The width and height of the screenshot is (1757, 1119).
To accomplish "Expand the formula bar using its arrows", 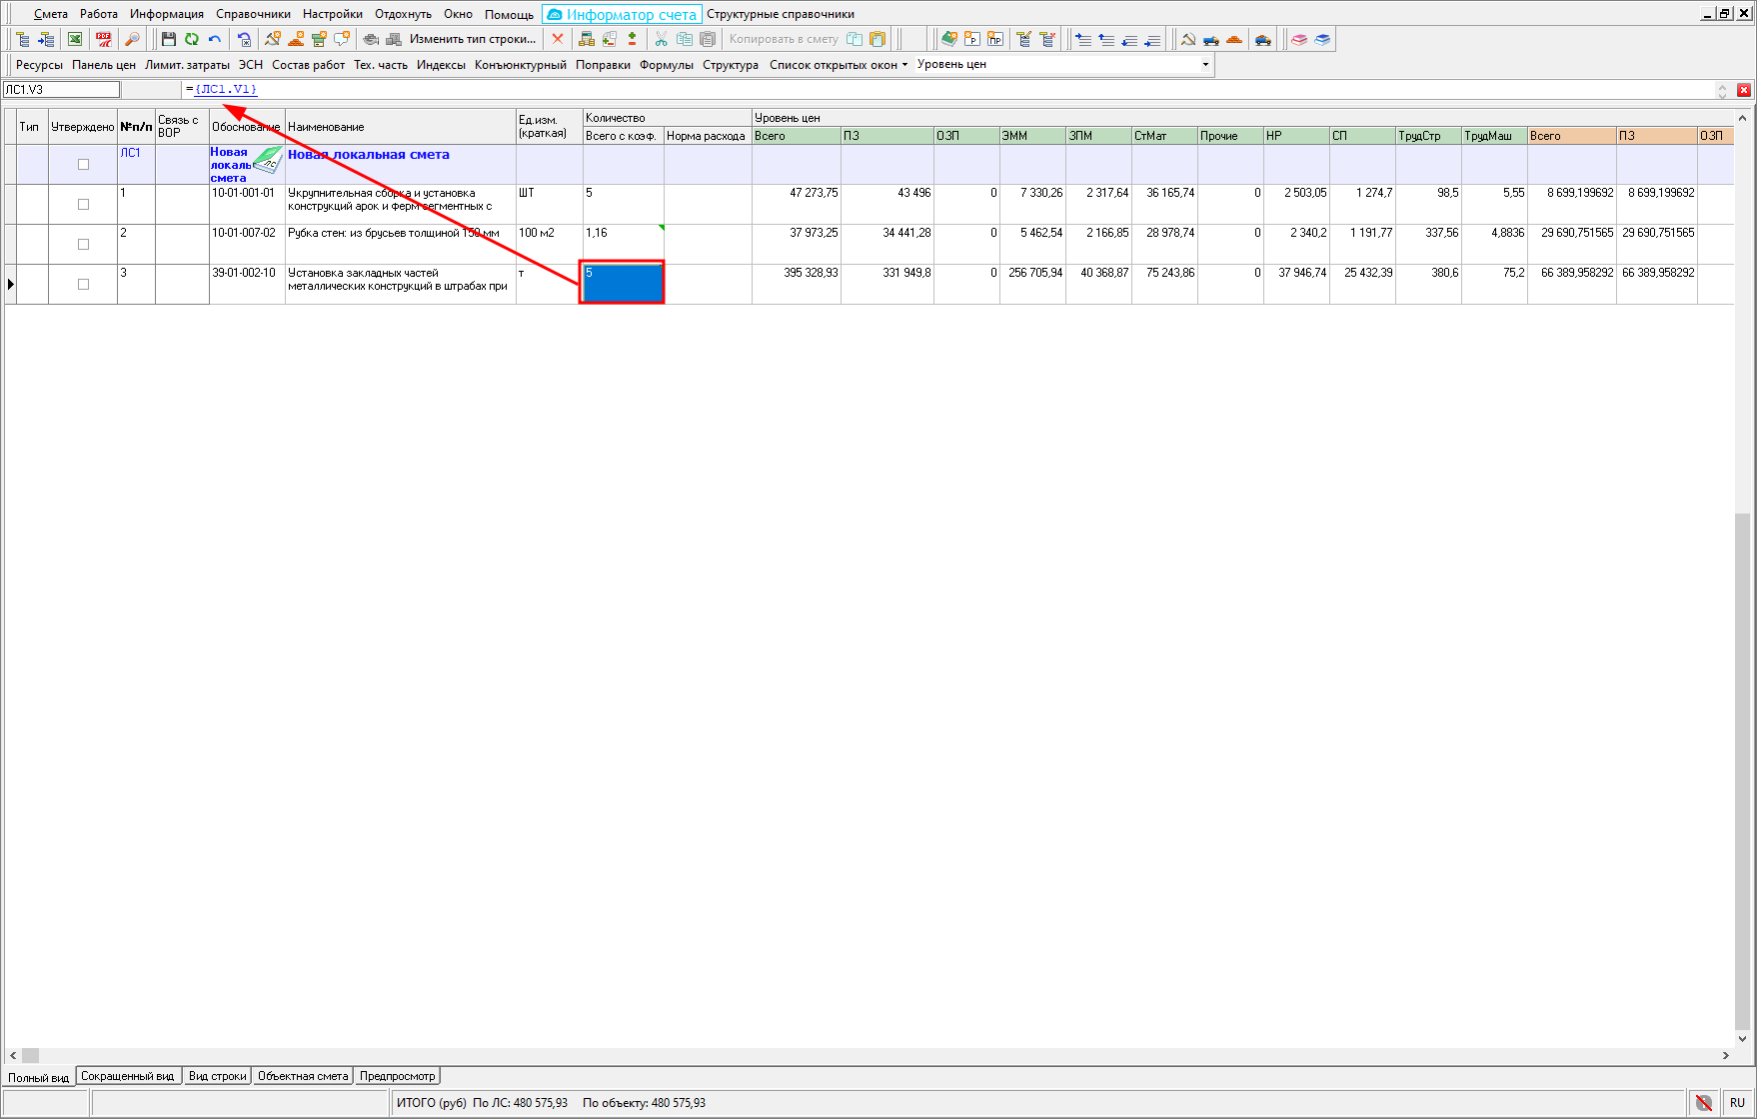I will pos(1722,90).
